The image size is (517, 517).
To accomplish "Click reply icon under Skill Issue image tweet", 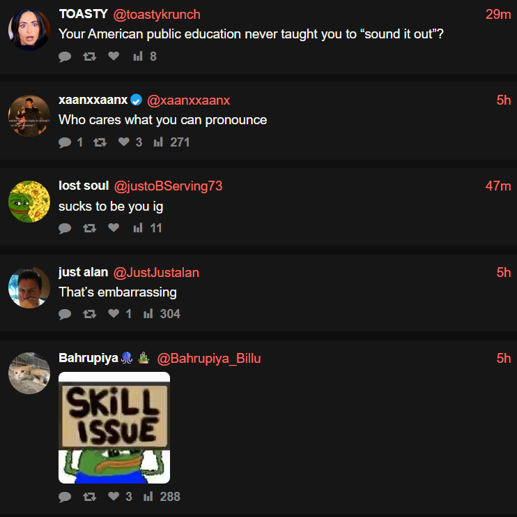I will point(65,497).
